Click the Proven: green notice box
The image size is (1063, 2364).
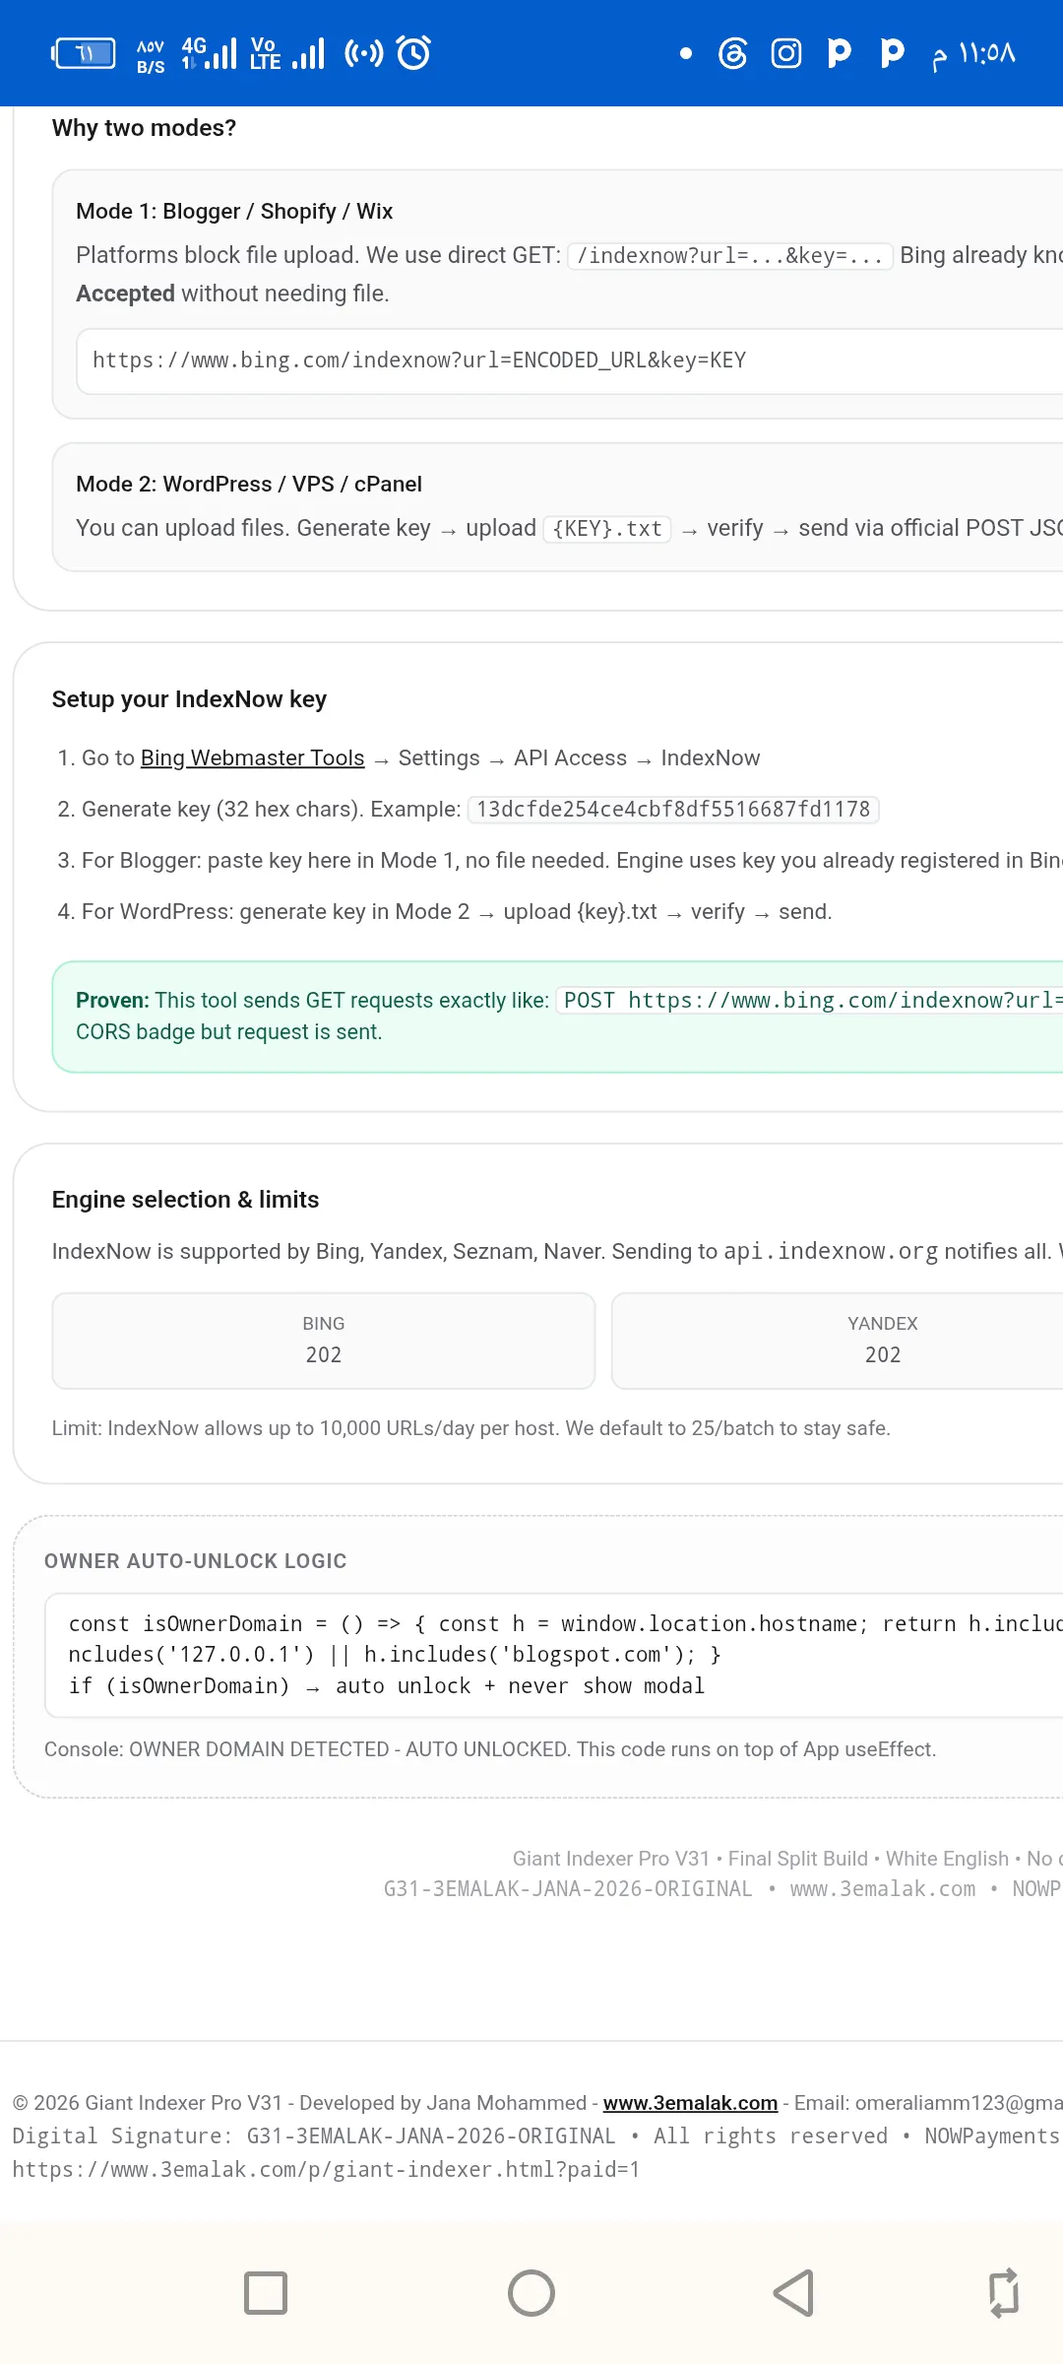pyautogui.click(x=557, y=1017)
